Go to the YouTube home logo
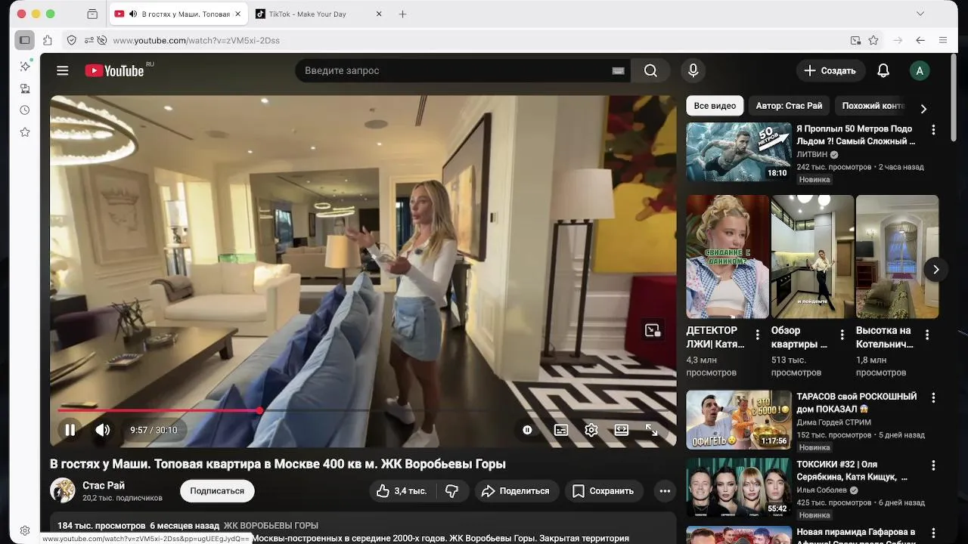 pyautogui.click(x=114, y=70)
